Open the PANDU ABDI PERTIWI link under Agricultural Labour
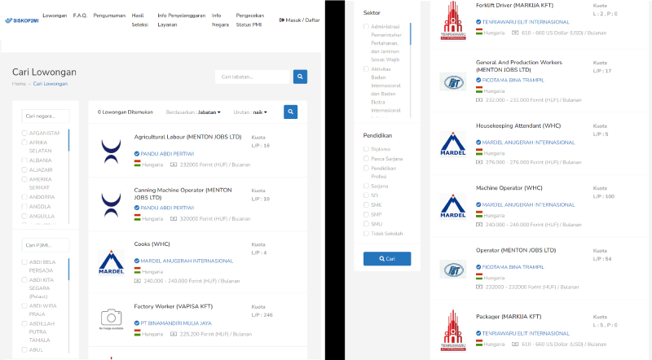 coord(167,154)
